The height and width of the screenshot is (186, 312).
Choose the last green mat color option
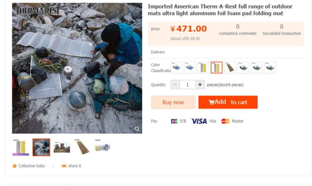click(x=270, y=67)
